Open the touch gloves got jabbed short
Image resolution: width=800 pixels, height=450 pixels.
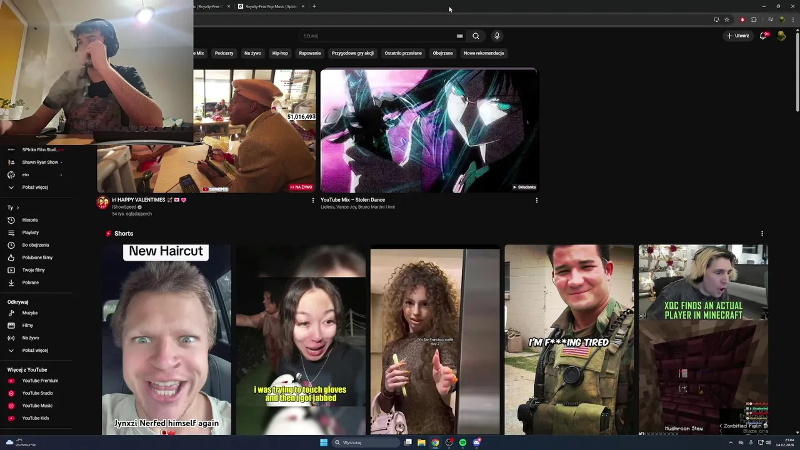[301, 339]
